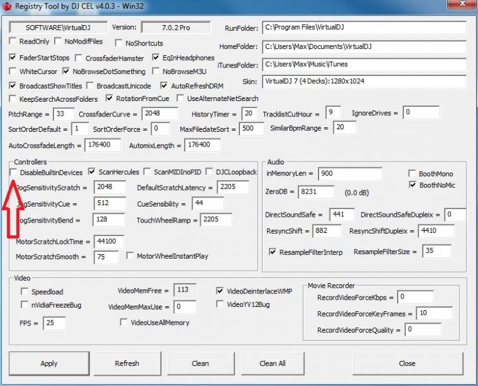Image resolution: width=478 pixels, height=386 pixels.
Task: Click the Clean All button
Action: coord(273,363)
